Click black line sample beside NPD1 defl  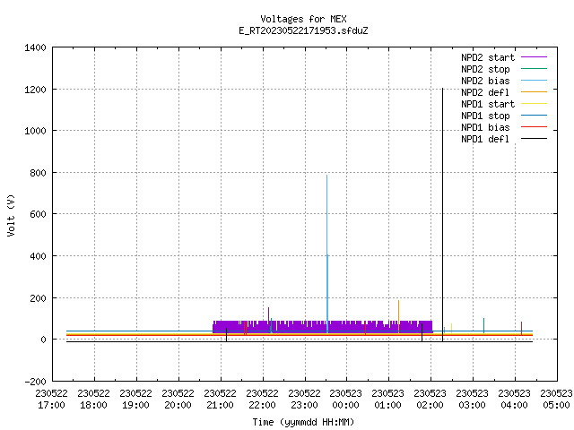pos(534,139)
